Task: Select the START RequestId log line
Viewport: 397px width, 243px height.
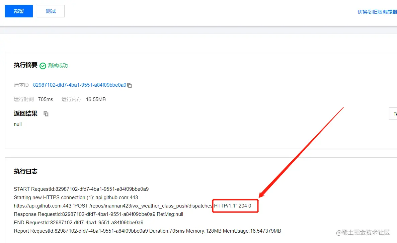Action: click(81, 189)
